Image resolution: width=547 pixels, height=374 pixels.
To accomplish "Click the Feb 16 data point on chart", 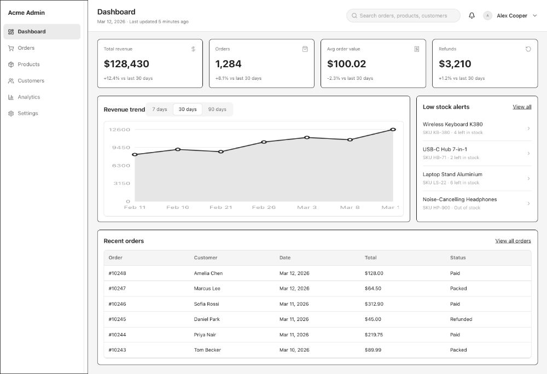I will 178,149.
